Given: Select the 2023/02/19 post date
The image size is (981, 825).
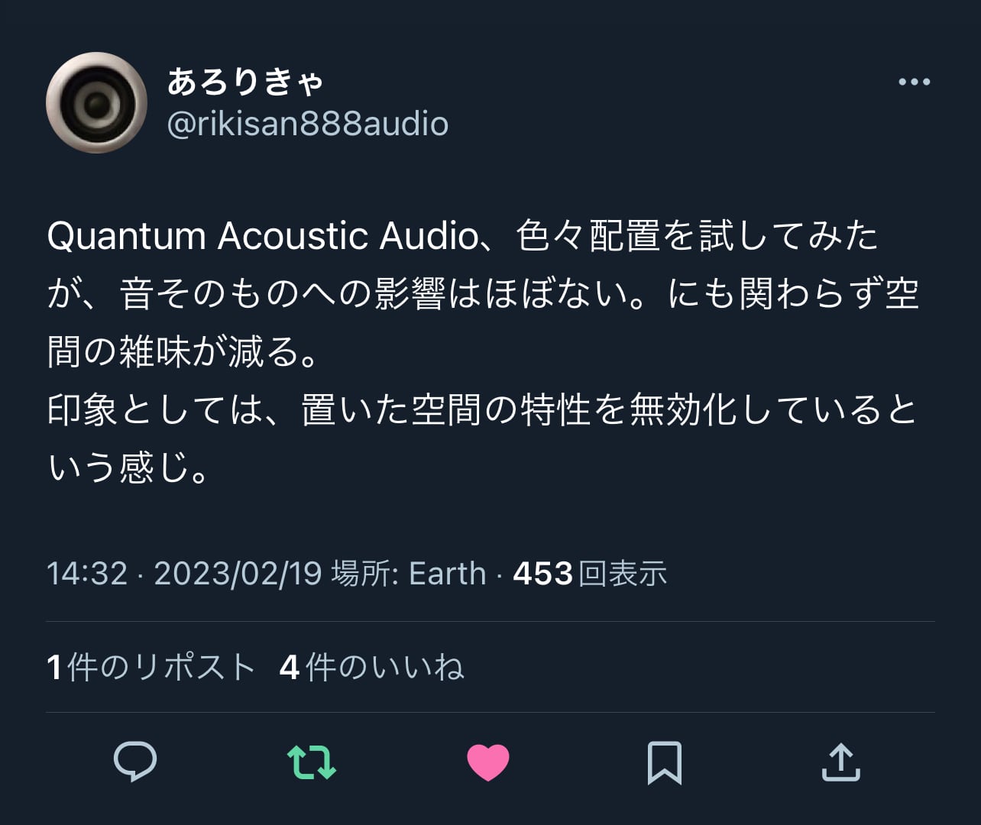Looking at the screenshot, I should [x=238, y=574].
